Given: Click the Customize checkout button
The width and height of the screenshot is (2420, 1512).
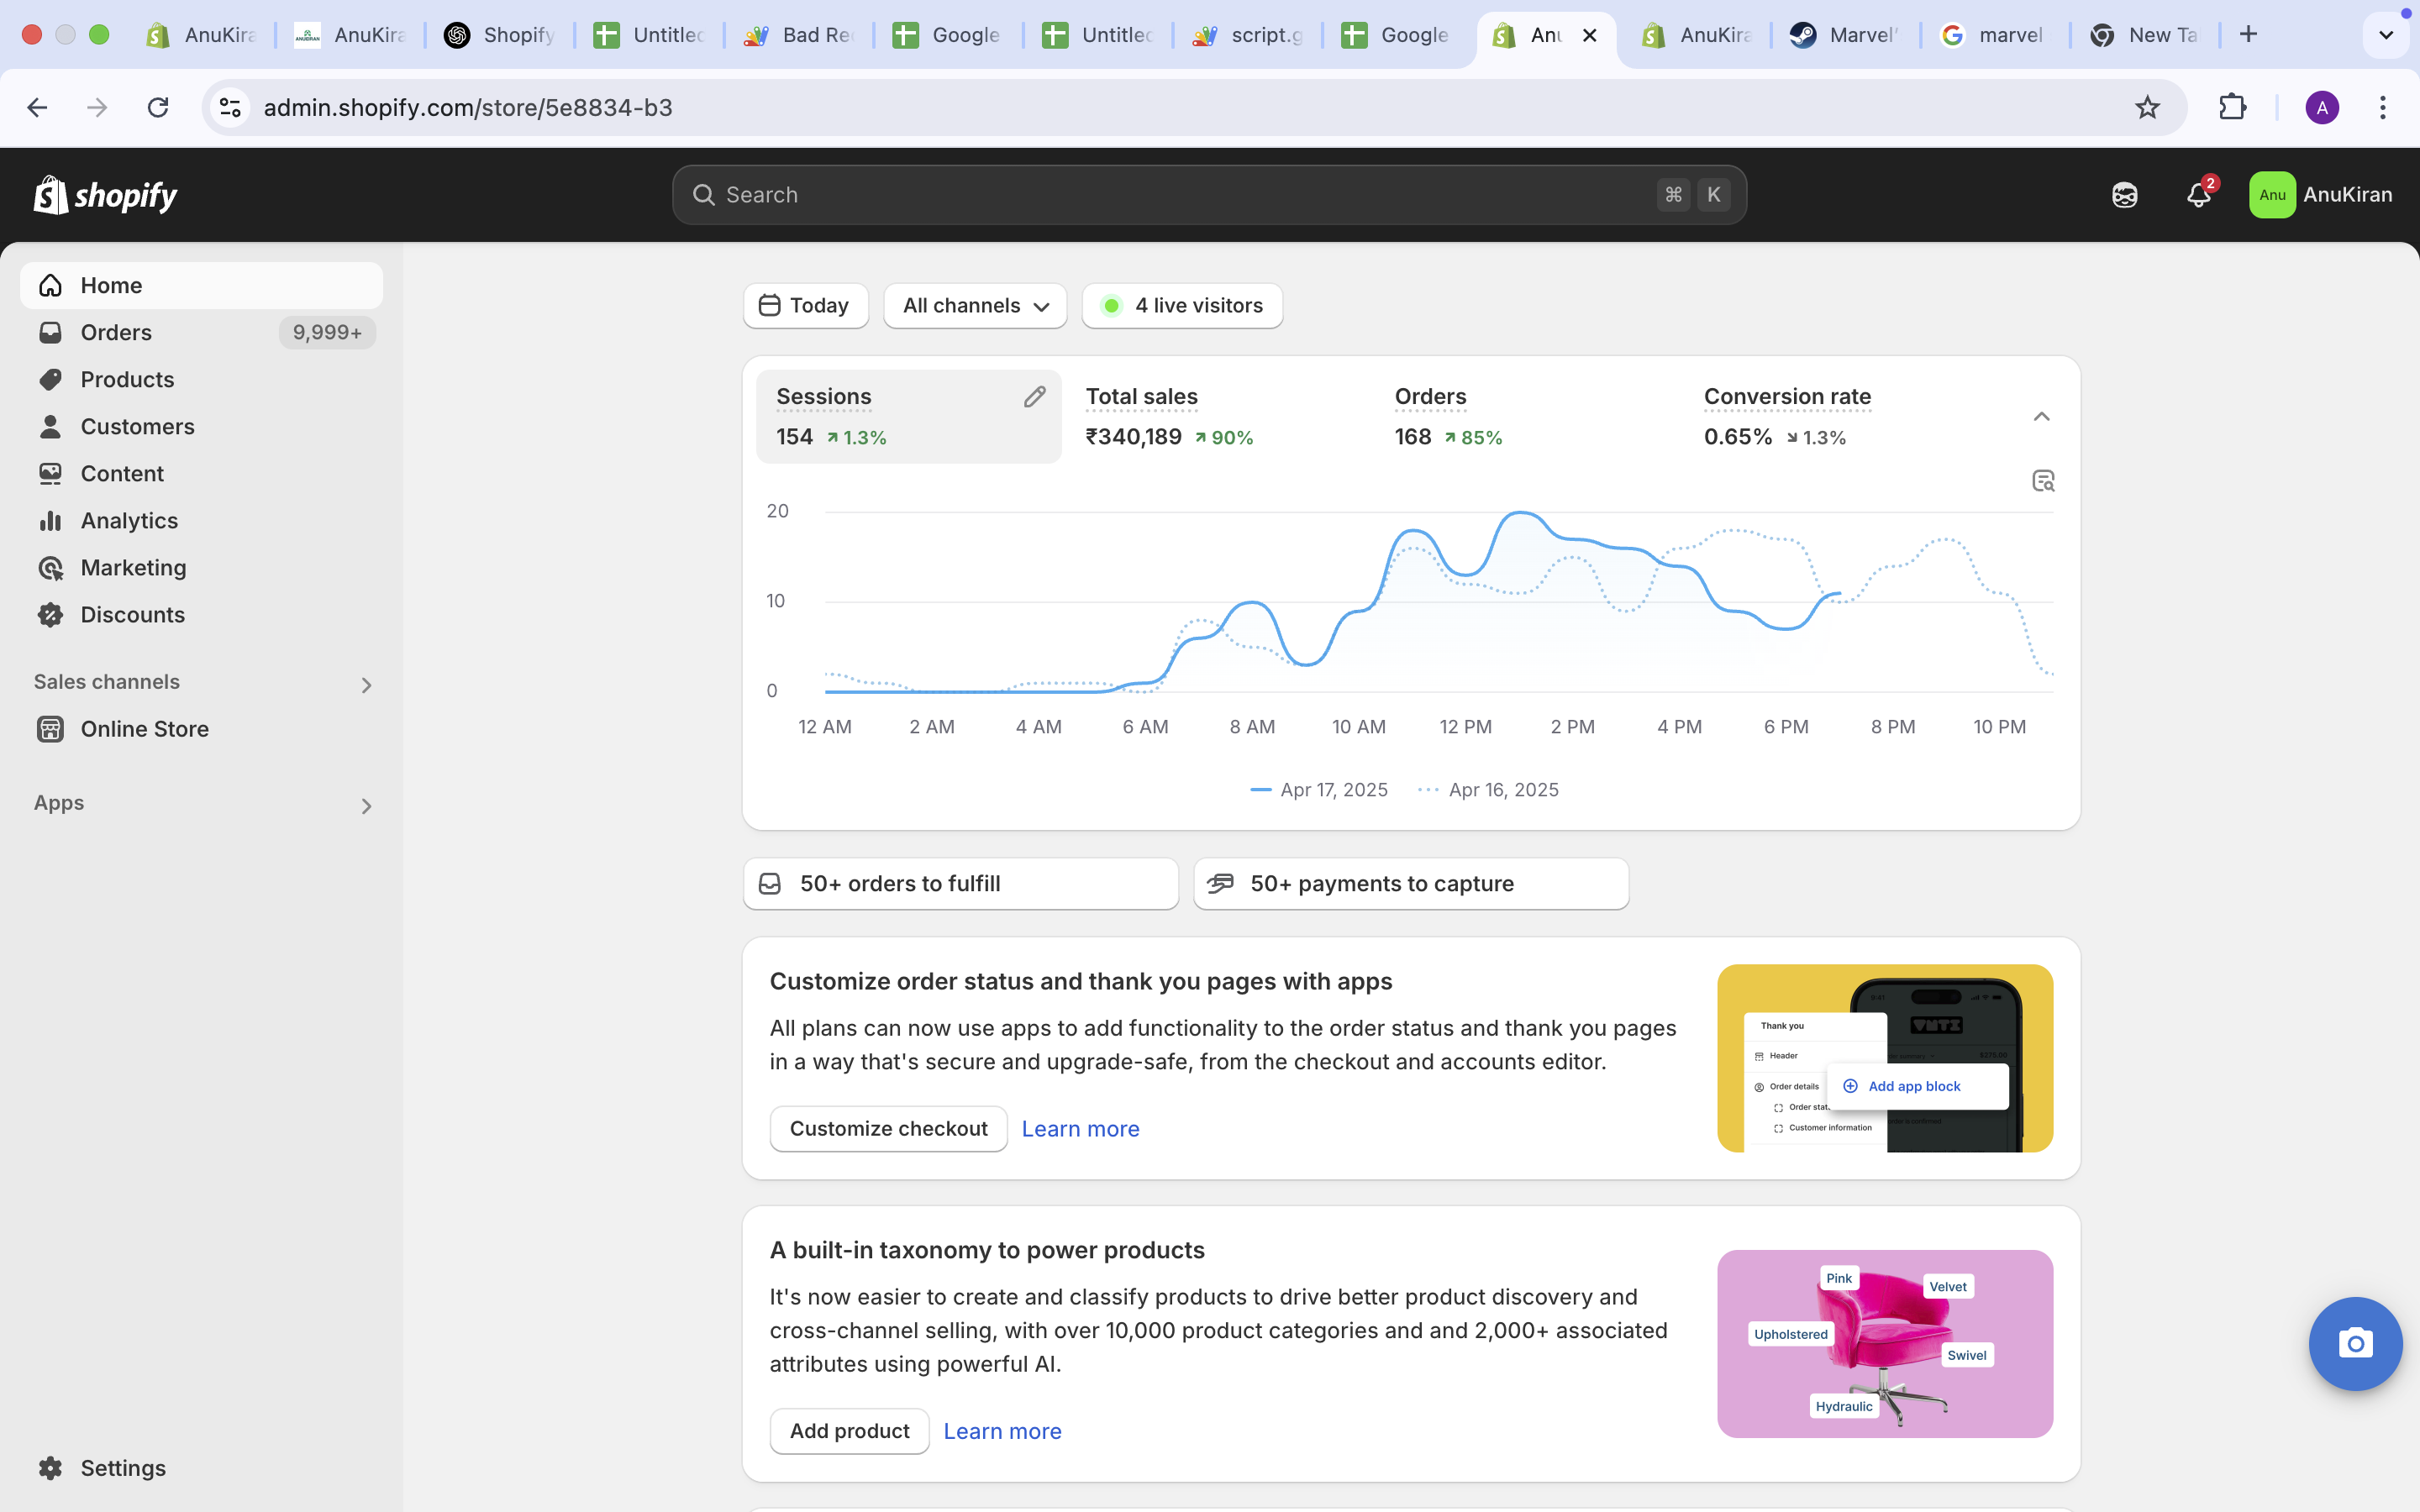Looking at the screenshot, I should [887, 1128].
